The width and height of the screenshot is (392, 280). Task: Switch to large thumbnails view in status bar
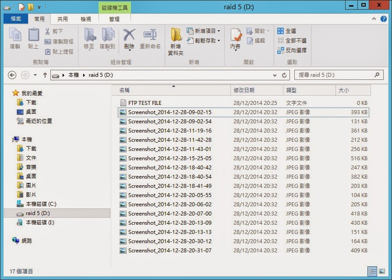coord(382,271)
